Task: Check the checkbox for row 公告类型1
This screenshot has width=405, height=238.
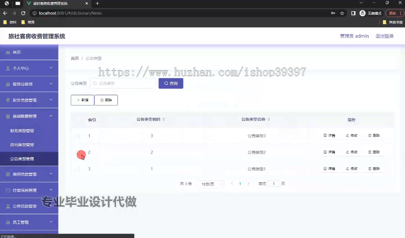Action: tap(78, 169)
